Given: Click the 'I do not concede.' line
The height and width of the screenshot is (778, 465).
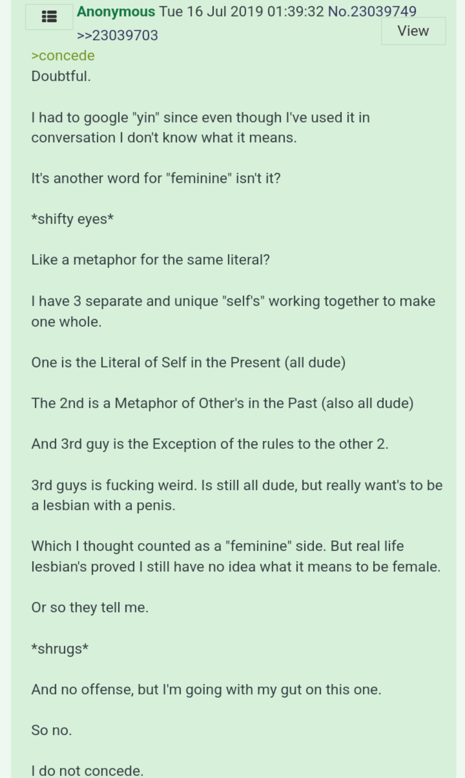Looking at the screenshot, I should pos(87,771).
